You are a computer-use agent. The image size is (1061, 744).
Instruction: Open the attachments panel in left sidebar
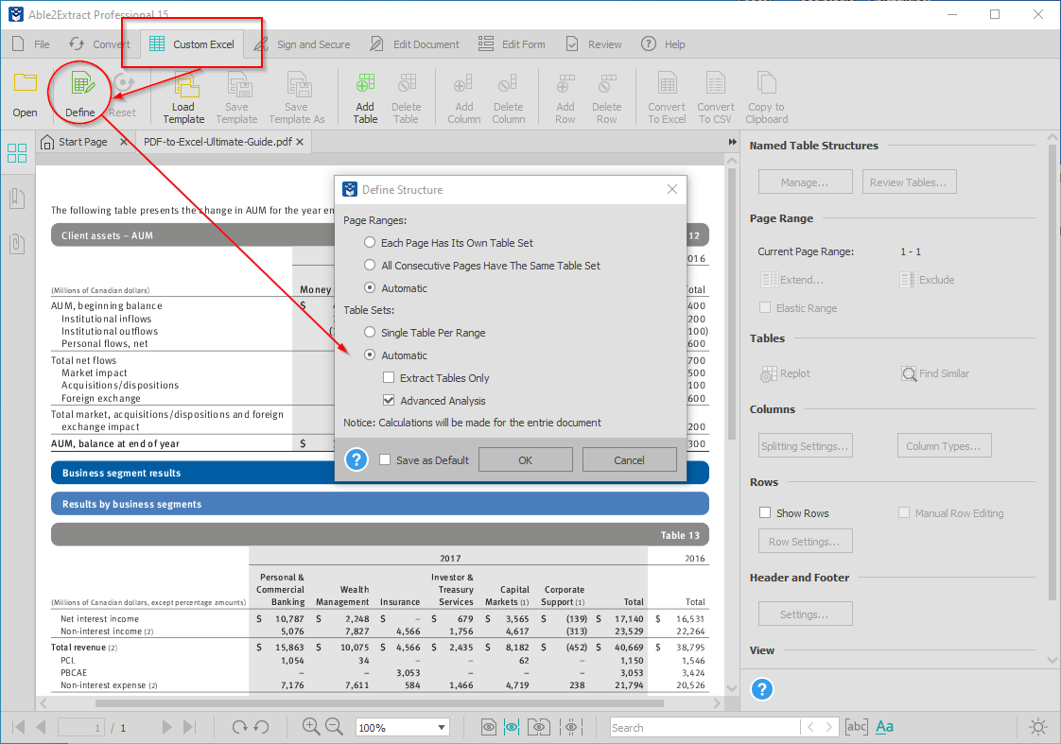(x=17, y=244)
